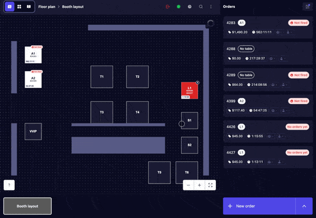The width and height of the screenshot is (316, 218).
Task: Switch to the split columns view
Action: click(x=29, y=7)
